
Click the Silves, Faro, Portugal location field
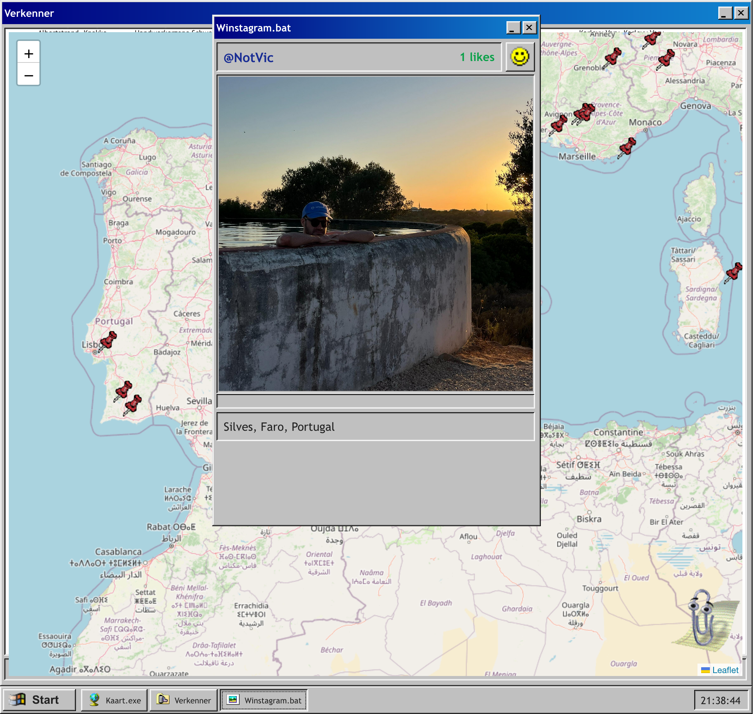tap(375, 427)
